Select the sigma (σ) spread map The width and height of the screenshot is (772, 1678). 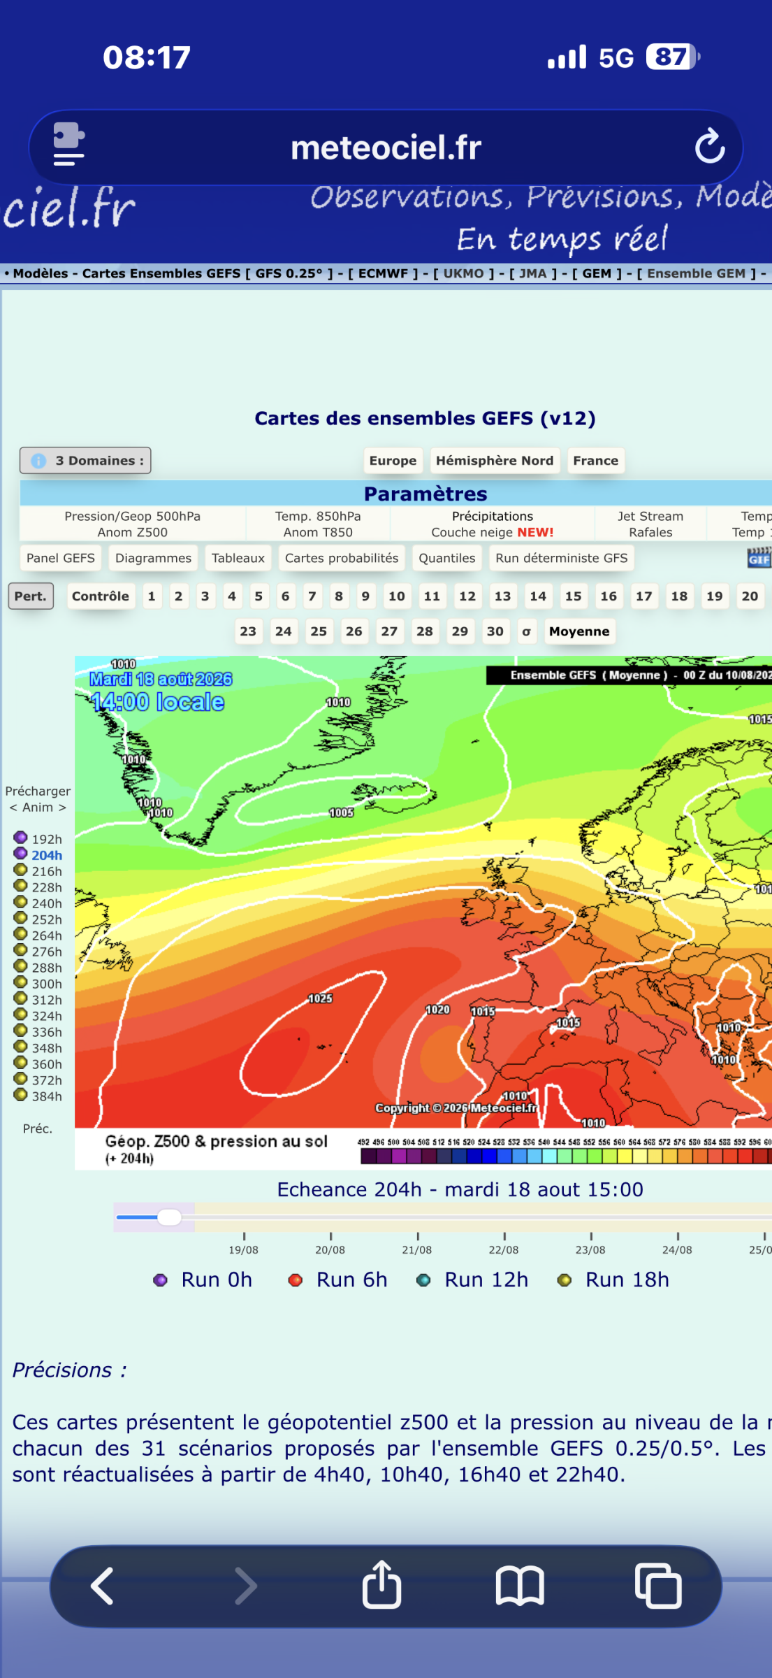click(526, 631)
